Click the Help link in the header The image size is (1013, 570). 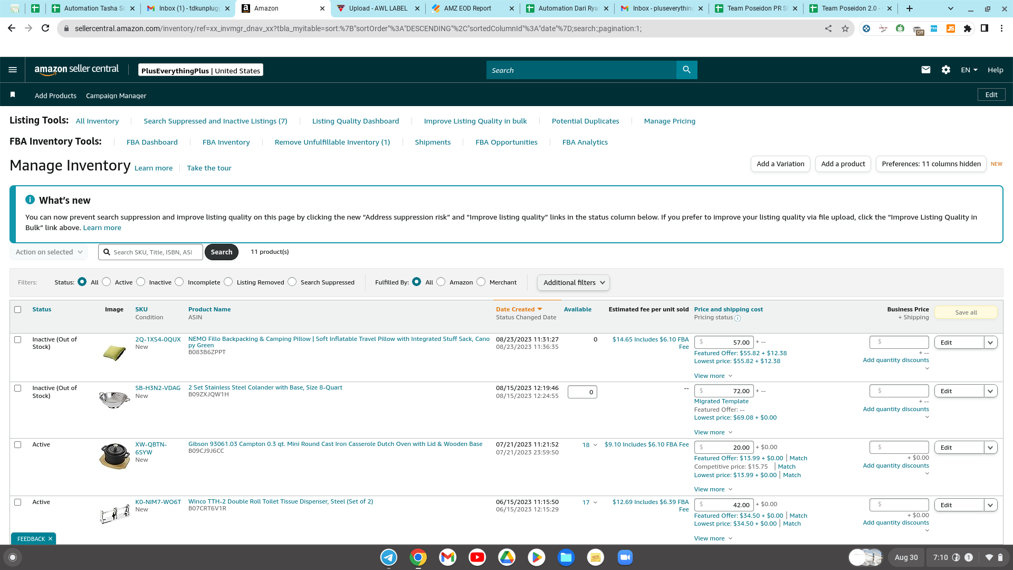(x=995, y=70)
